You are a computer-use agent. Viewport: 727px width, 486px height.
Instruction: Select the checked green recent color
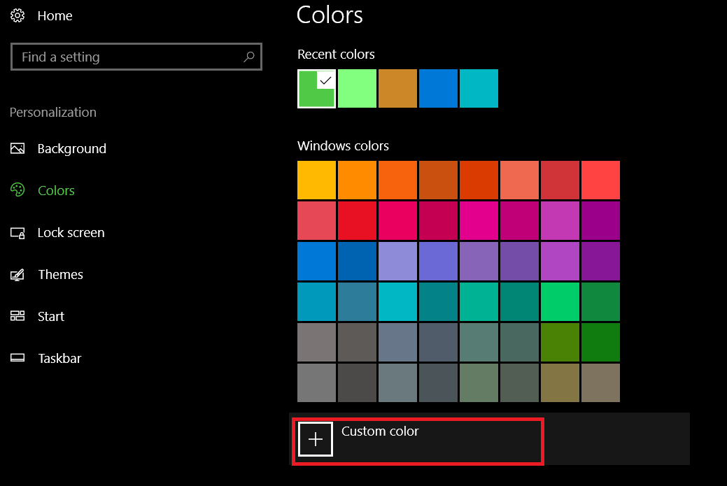[x=316, y=89]
